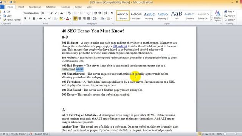Image resolution: width=242 pixels, height=136 pixels.
Task: Toggle Justify alignment
Action: tap(88, 19)
